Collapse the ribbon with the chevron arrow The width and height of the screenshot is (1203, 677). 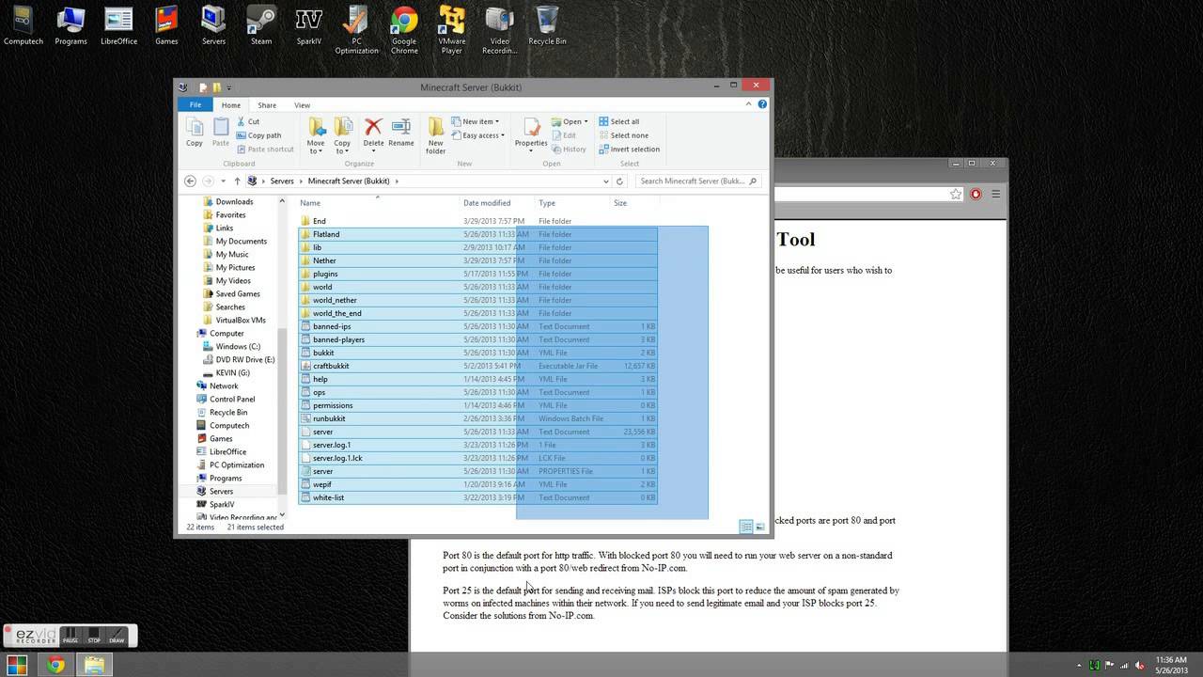point(749,104)
